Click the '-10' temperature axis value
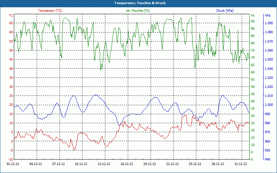Viewport: 277px width, 173px height. coord(10,160)
